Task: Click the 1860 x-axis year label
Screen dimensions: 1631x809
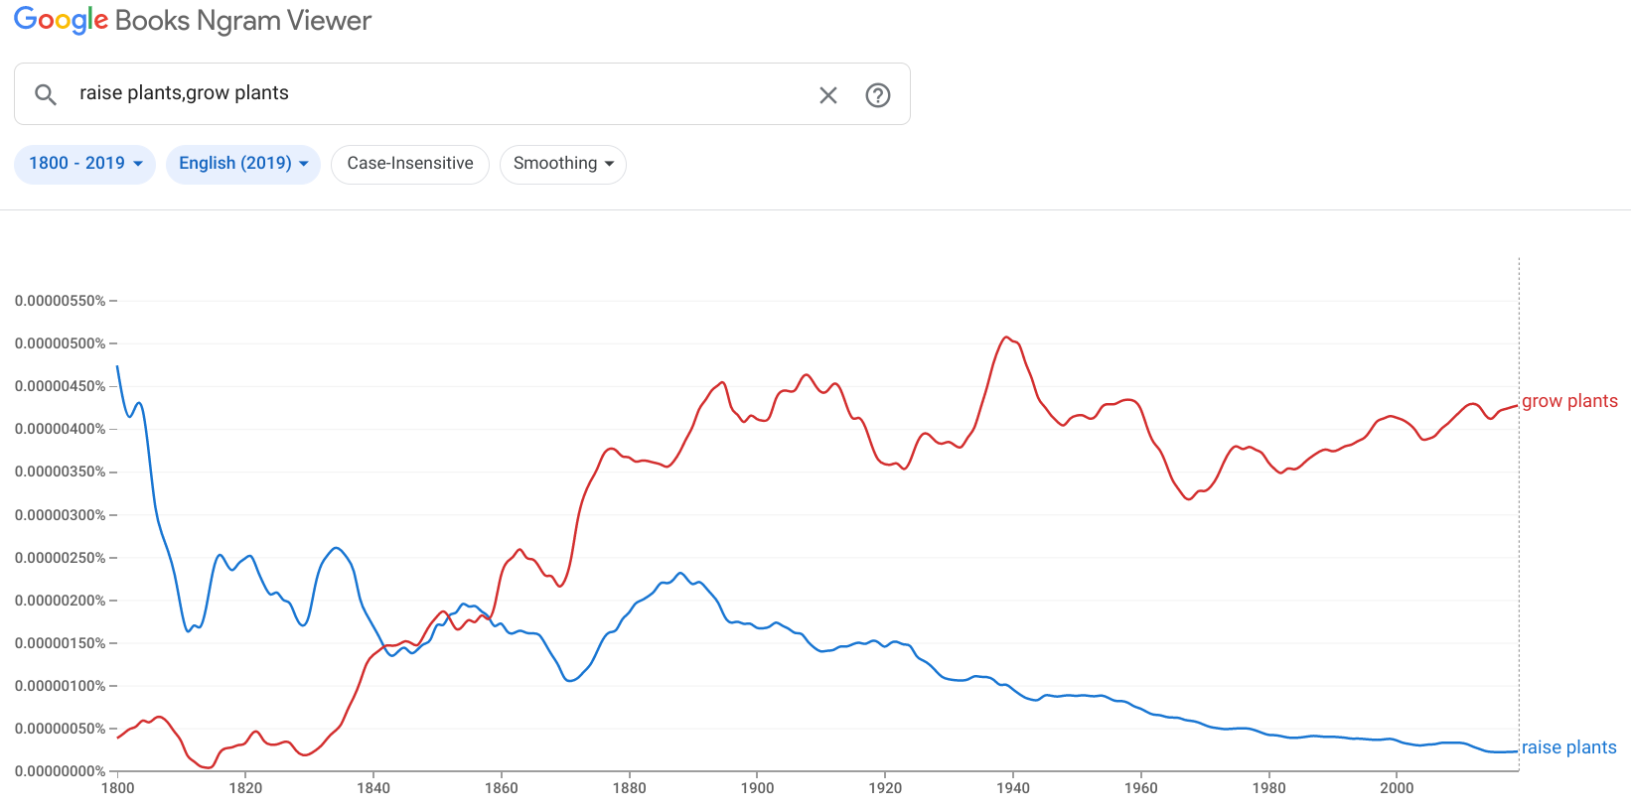Action: coord(502,788)
